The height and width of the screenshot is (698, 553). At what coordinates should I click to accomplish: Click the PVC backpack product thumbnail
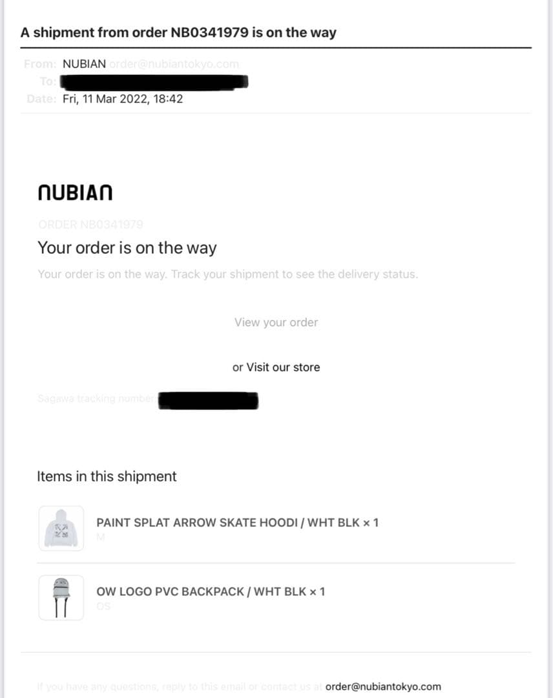pos(61,597)
